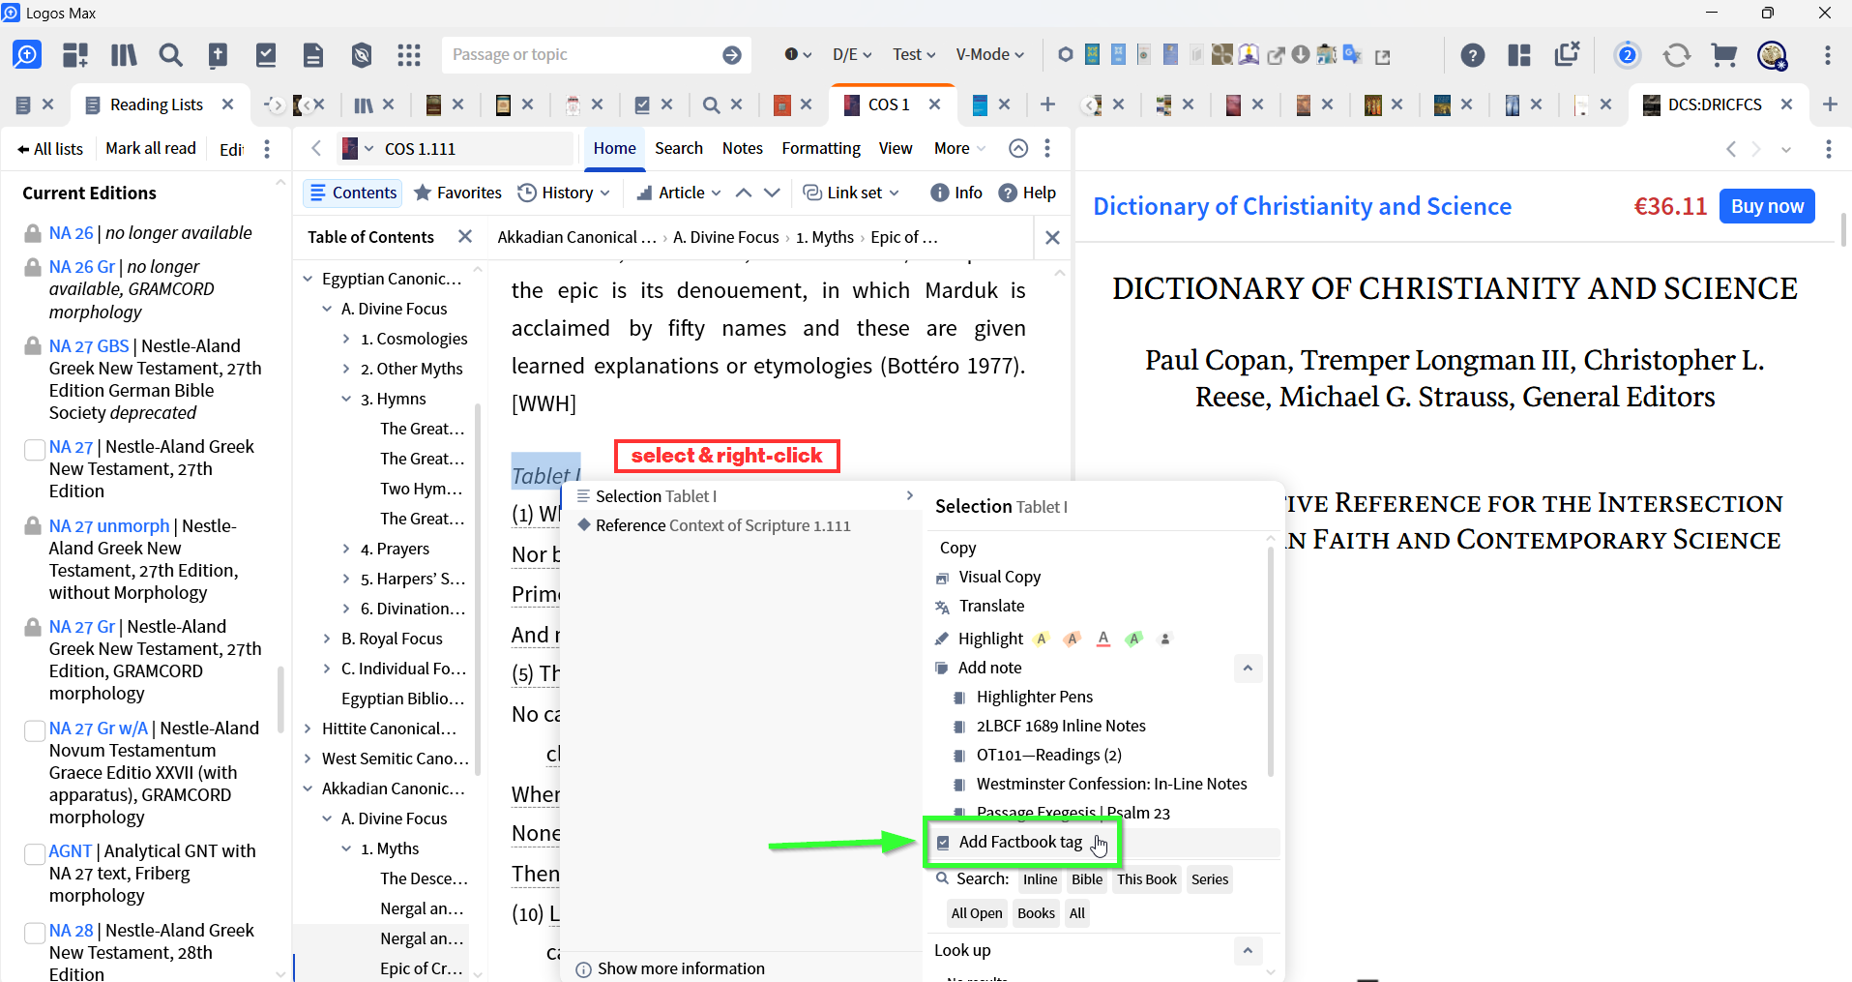This screenshot has width=1852, height=982.
Task: Apply the yellow highlight swatch
Action: pyautogui.click(x=1042, y=639)
